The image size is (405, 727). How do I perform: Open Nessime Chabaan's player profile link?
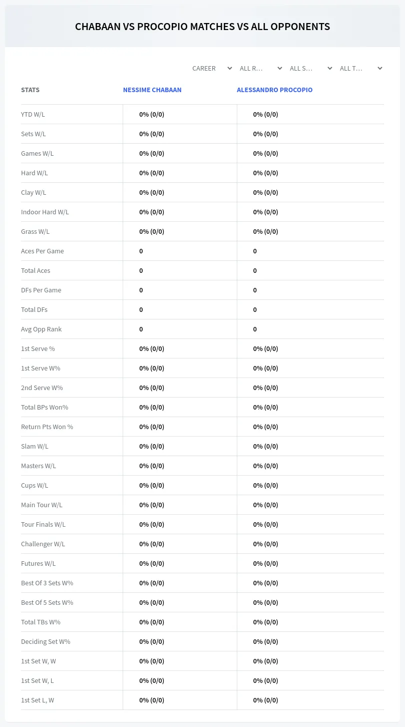click(x=152, y=90)
